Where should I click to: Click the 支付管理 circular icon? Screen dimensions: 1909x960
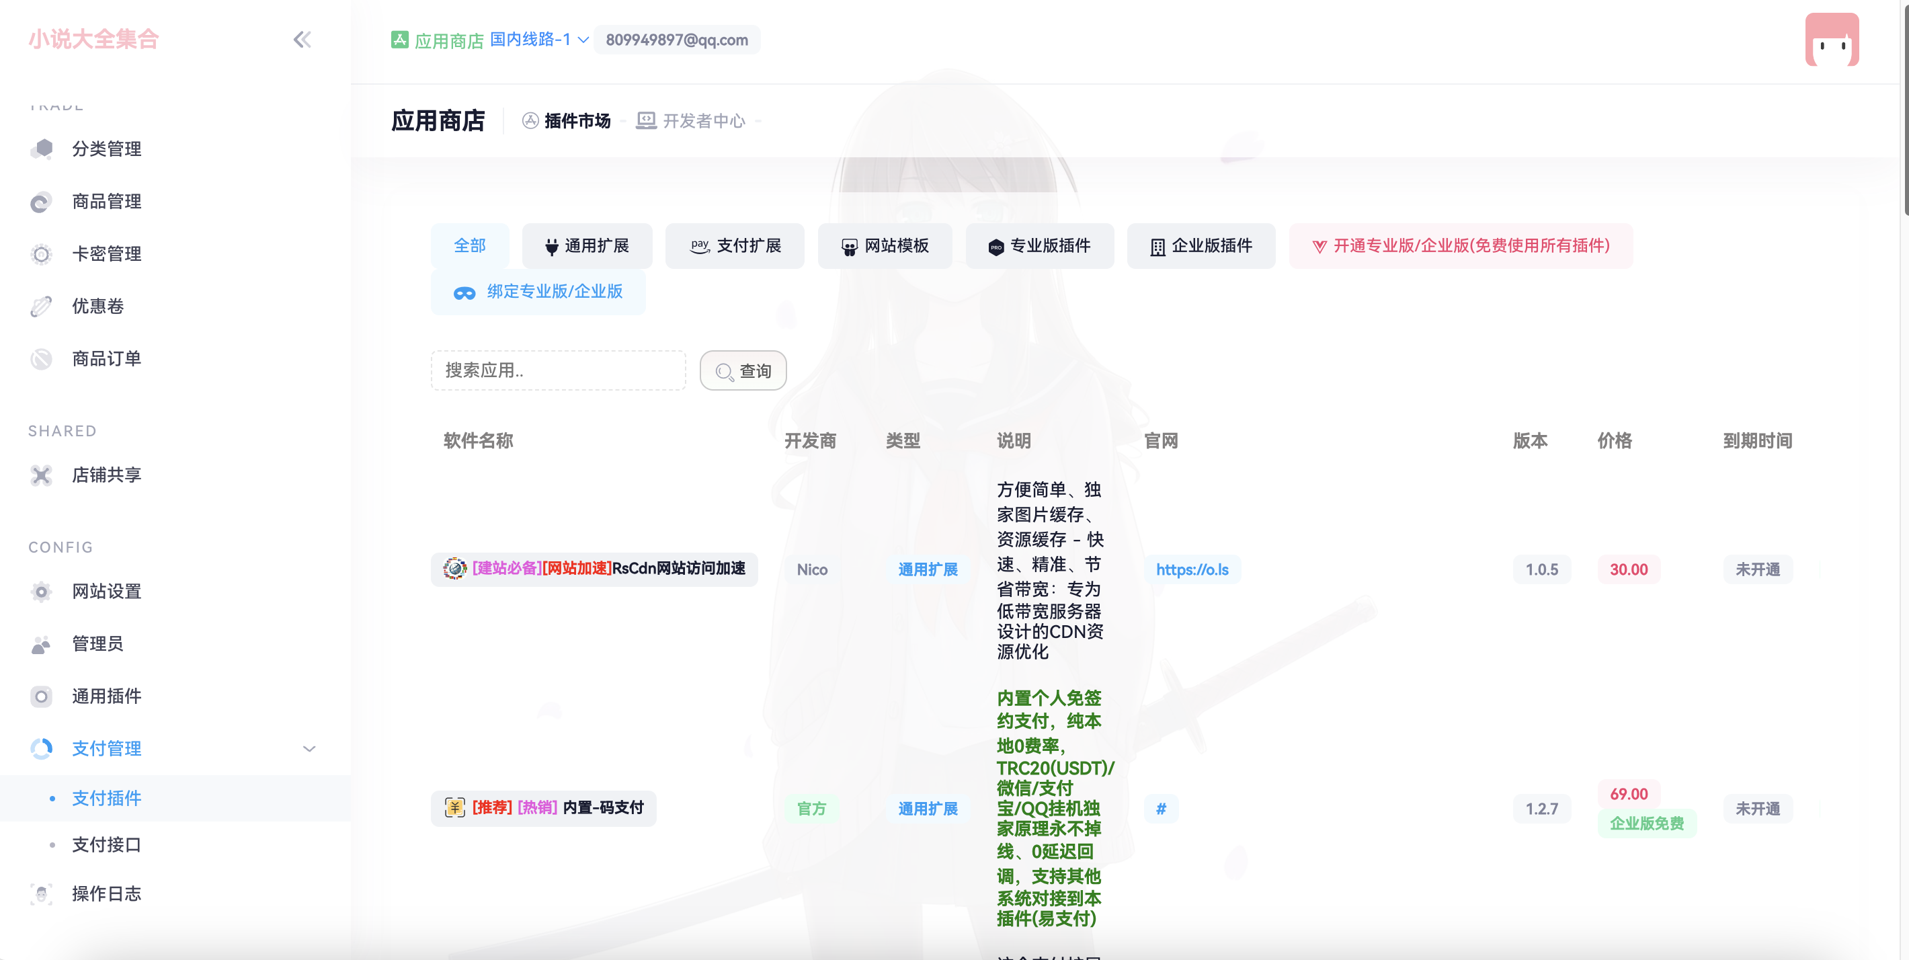tap(42, 749)
